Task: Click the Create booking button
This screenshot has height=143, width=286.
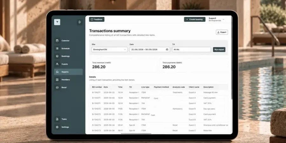Action: click(194, 19)
